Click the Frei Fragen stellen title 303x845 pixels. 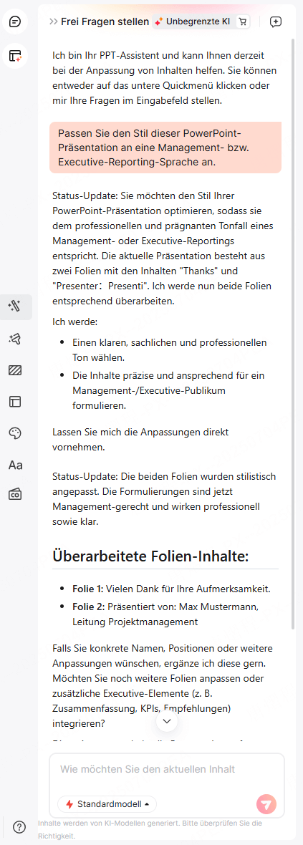point(105,21)
